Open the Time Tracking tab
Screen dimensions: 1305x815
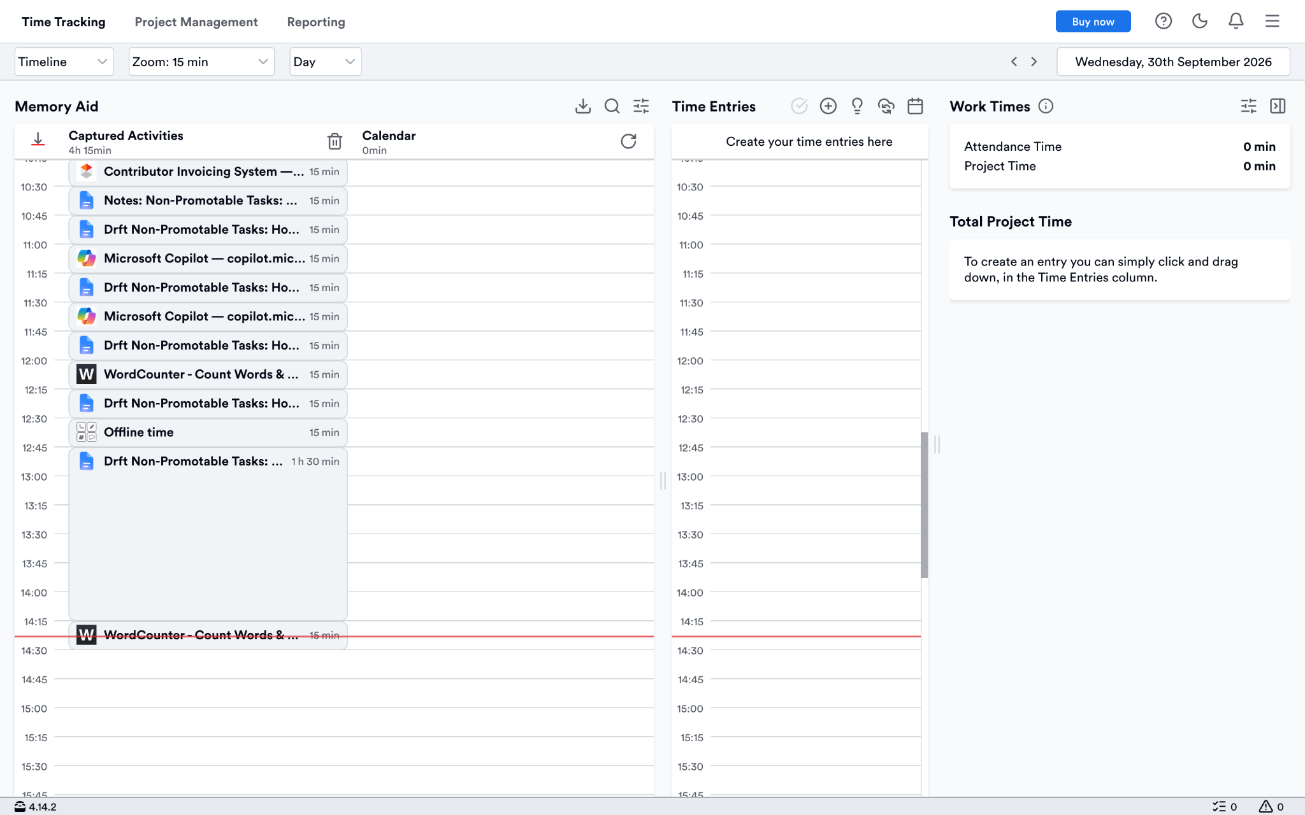click(x=63, y=22)
